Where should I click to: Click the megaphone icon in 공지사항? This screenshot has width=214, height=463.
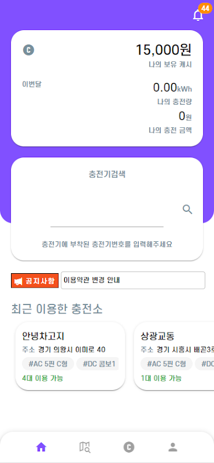coord(19,281)
